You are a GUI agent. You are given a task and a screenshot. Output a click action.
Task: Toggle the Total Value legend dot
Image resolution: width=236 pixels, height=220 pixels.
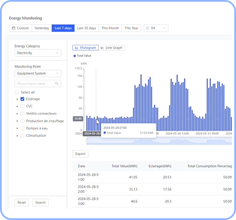click(75, 56)
